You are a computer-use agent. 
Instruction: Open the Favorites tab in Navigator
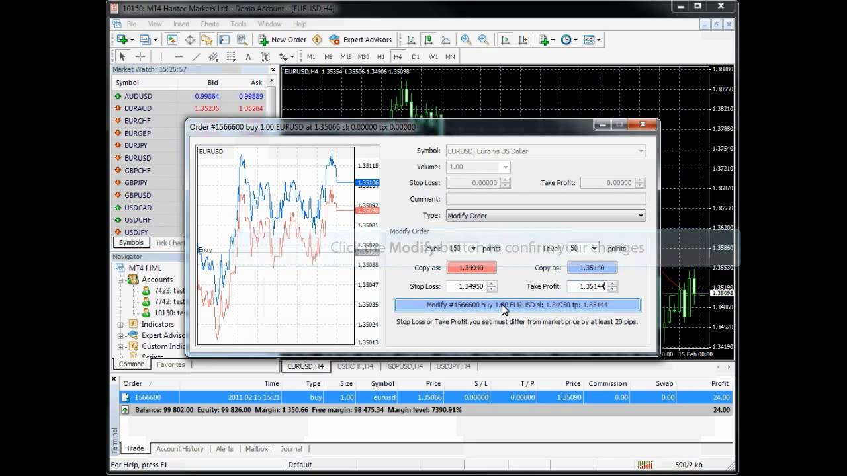pyautogui.click(x=171, y=364)
